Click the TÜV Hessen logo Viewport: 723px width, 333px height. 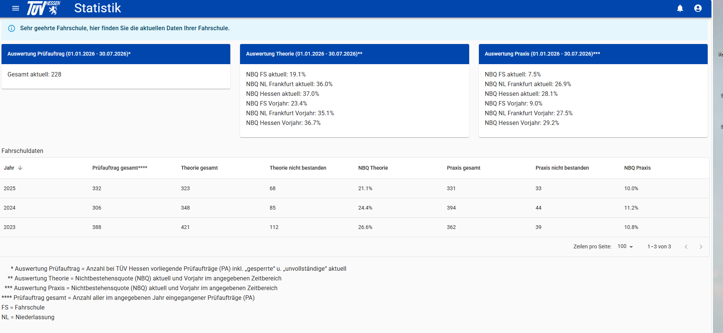coord(43,8)
